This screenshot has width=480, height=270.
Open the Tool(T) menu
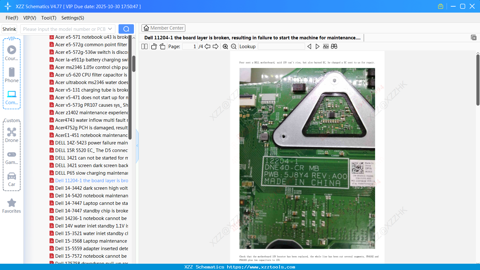pyautogui.click(x=49, y=18)
